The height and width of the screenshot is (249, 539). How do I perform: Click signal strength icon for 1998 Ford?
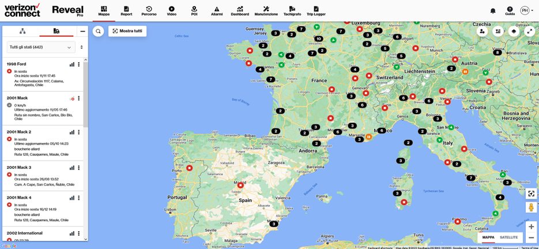(72, 65)
